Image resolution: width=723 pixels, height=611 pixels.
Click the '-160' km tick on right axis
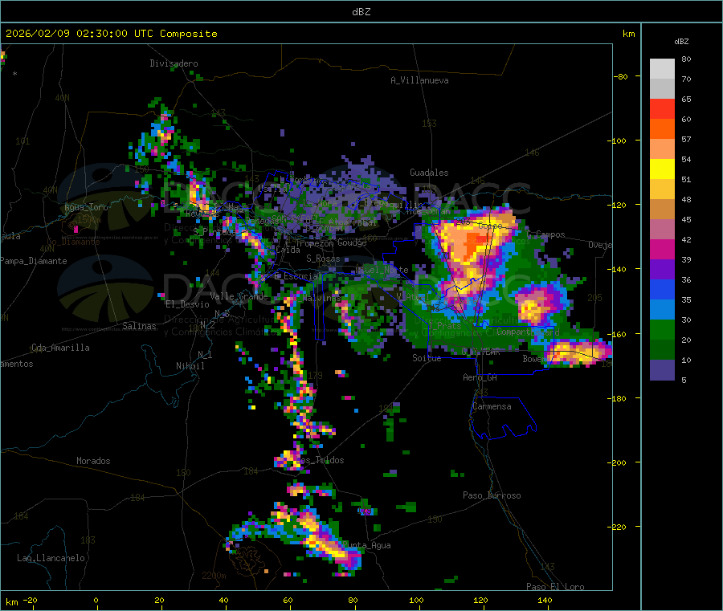[x=617, y=334]
